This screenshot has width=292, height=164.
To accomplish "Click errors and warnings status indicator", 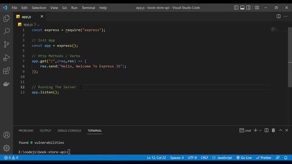I will pyautogui.click(x=11, y=158).
